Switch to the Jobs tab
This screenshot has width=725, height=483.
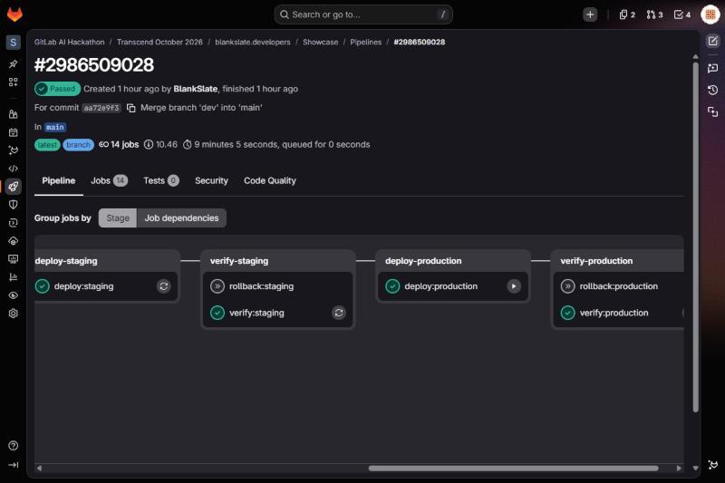[109, 180]
